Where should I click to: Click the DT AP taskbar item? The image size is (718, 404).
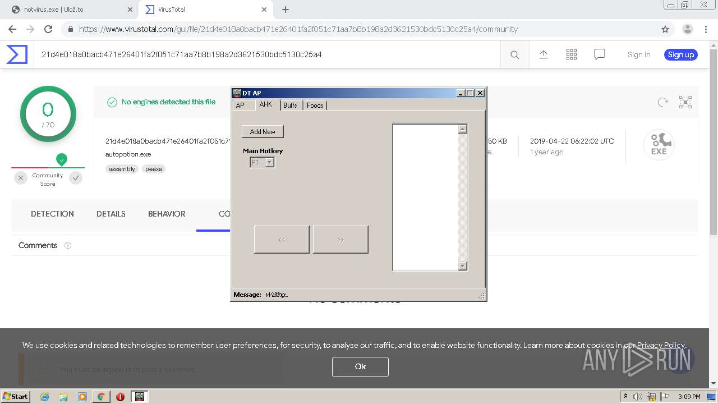point(139,397)
